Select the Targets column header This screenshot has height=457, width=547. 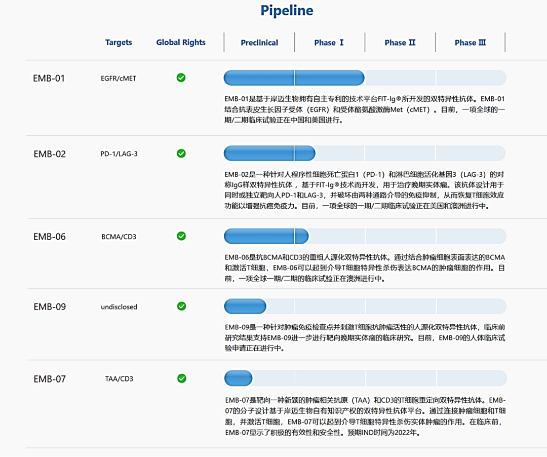(x=119, y=42)
